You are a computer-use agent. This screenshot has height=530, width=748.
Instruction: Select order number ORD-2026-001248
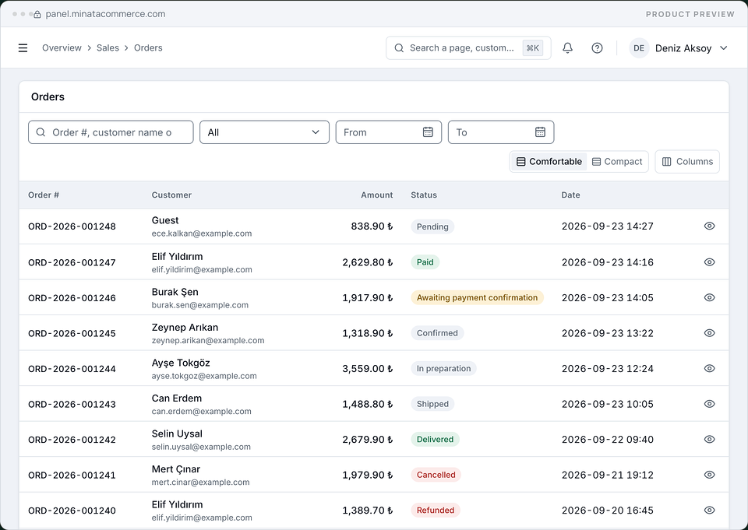tap(72, 226)
